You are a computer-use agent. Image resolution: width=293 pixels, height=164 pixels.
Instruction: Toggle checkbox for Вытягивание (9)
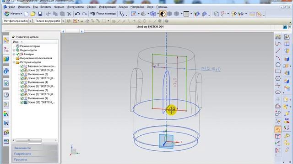click(22, 98)
